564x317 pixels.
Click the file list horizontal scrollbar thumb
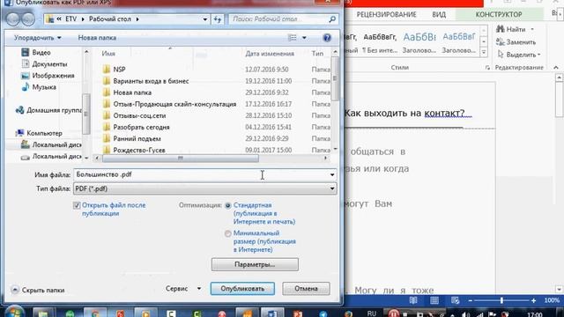coord(180,158)
